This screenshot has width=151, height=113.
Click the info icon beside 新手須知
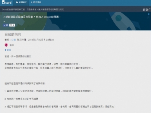coord(32,2)
